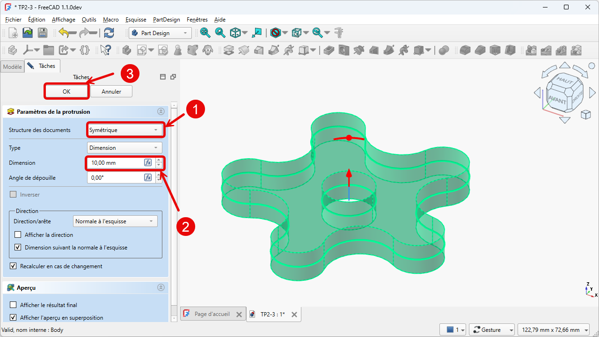
Task: Uncheck Recalculer en cas de changement
Action: click(x=14, y=266)
